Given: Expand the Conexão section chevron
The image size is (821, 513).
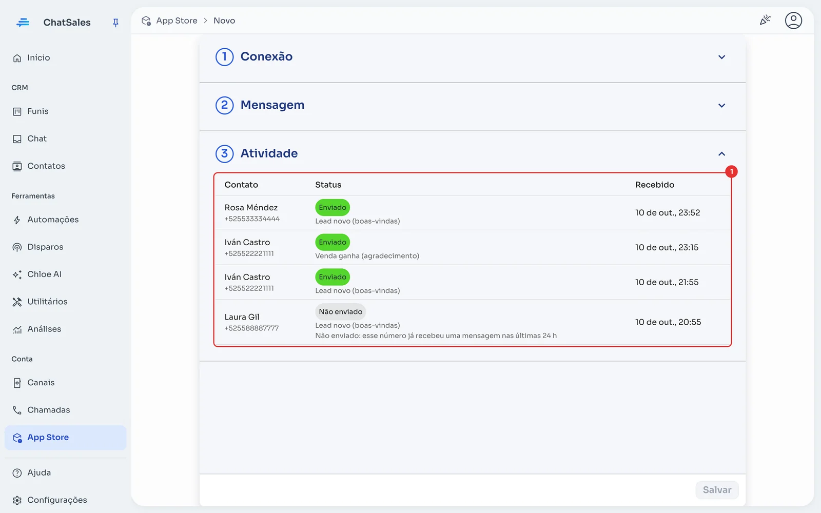Looking at the screenshot, I should pos(721,57).
